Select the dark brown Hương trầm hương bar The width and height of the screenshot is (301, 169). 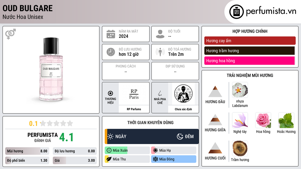(x=249, y=50)
